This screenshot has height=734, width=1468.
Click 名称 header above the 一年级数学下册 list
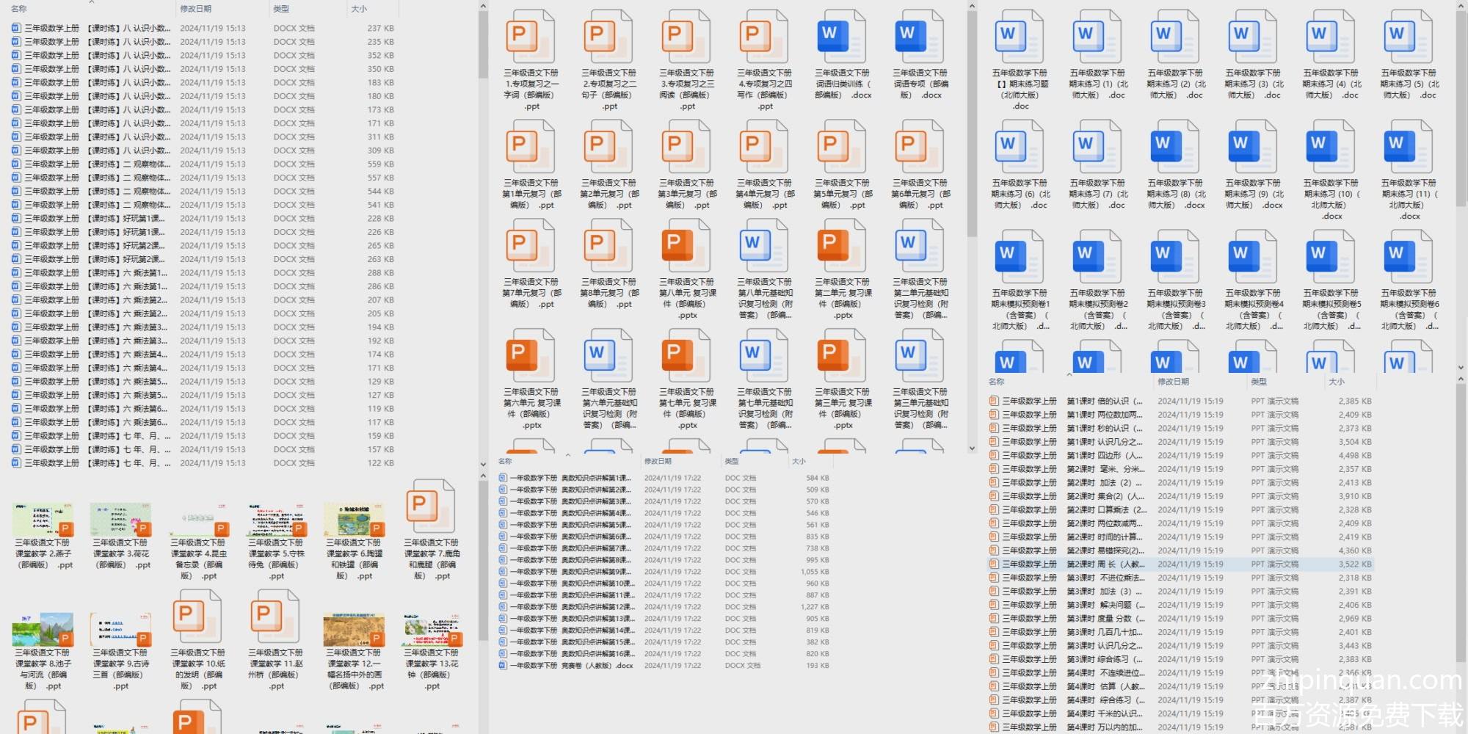pyautogui.click(x=505, y=462)
